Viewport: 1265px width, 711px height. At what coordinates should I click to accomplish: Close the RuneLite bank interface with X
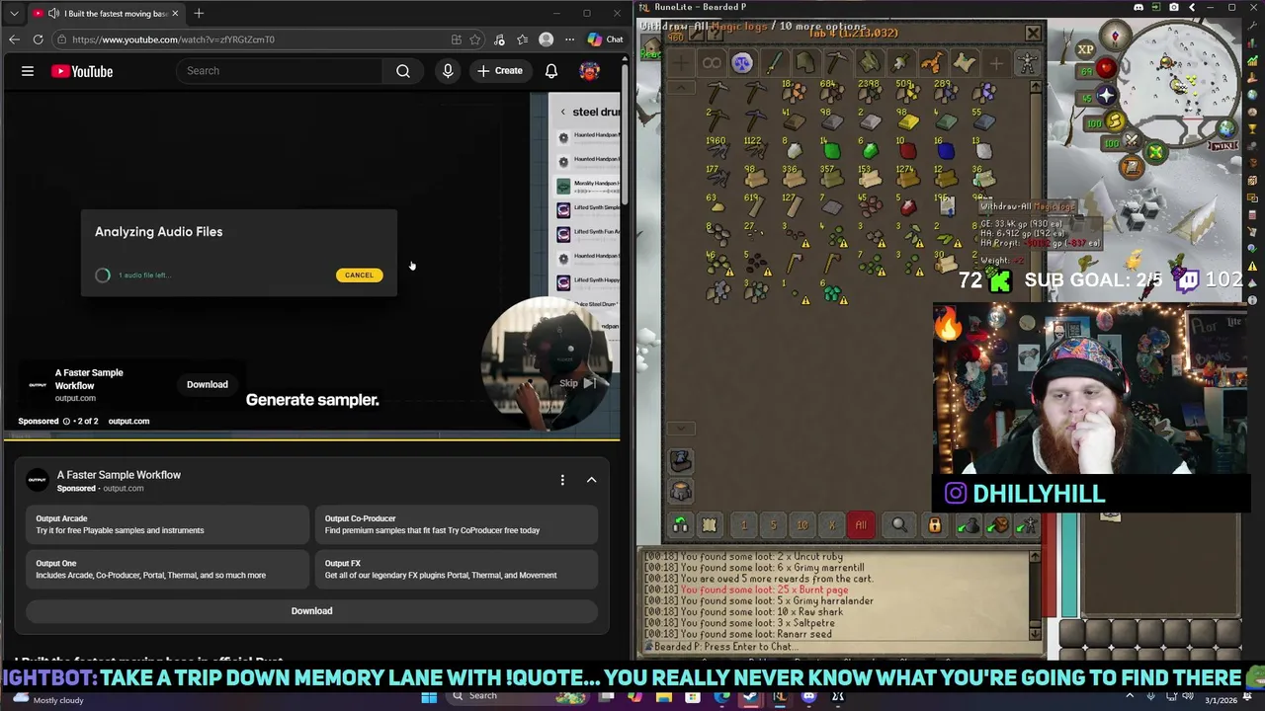click(1033, 34)
